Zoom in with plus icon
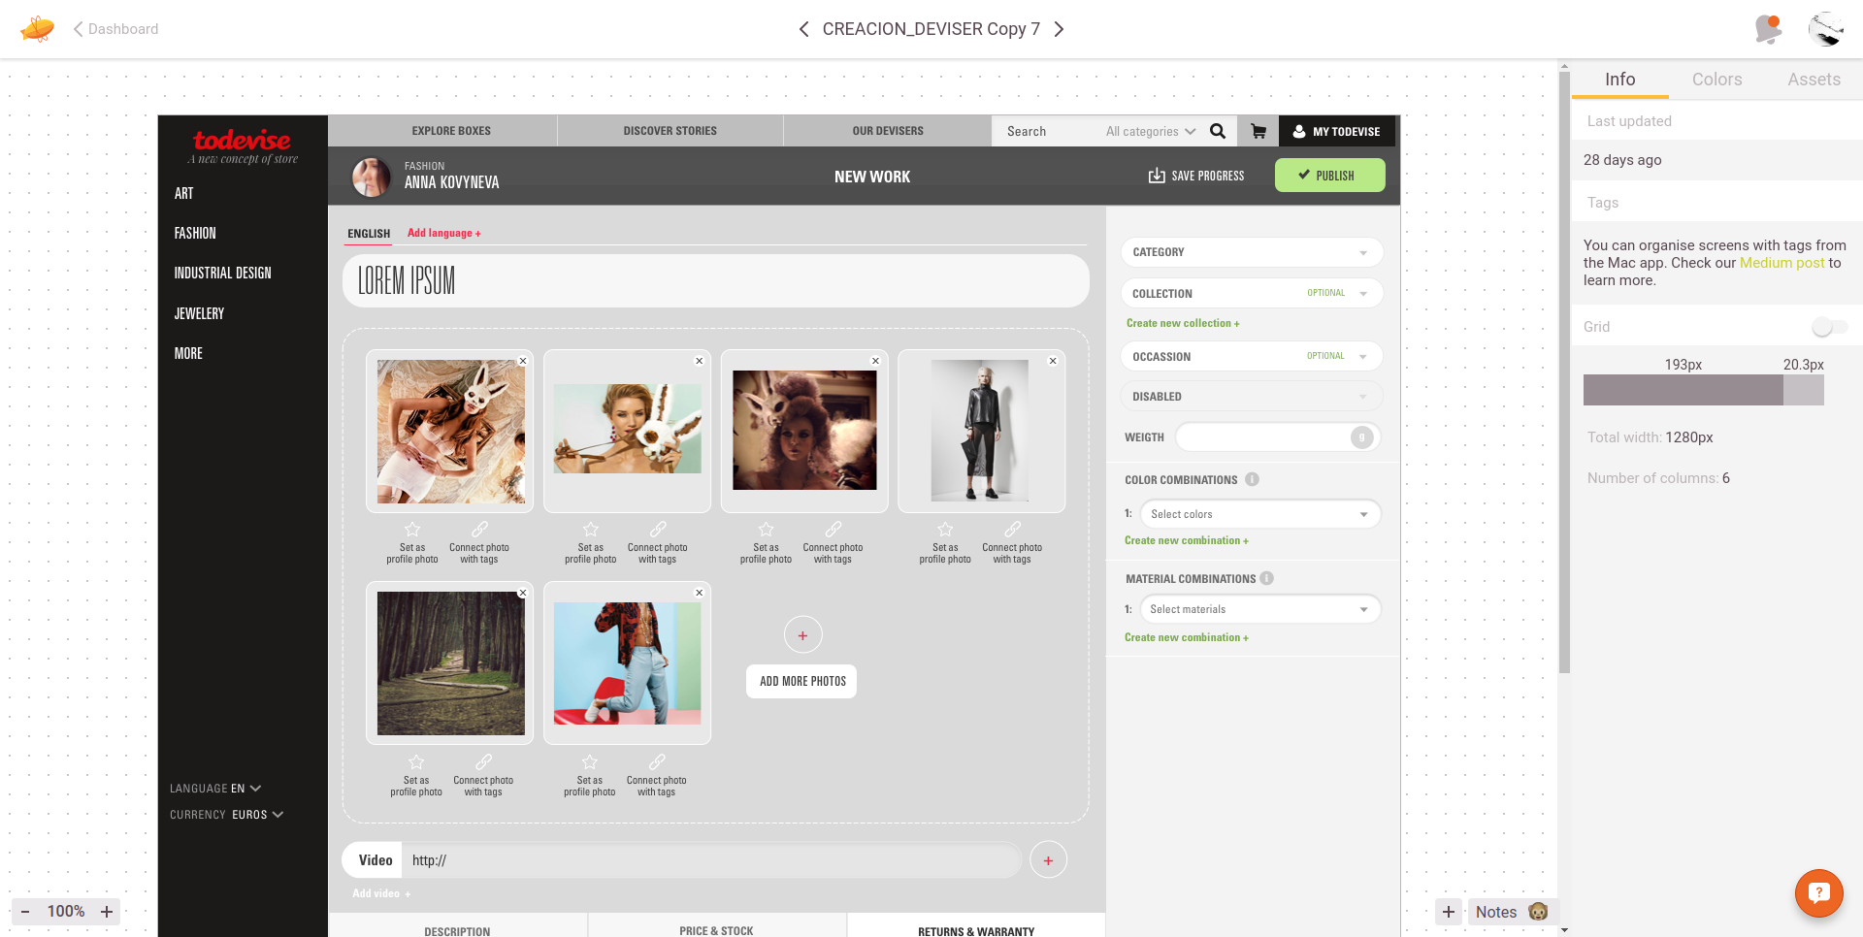The image size is (1863, 937). (x=107, y=912)
